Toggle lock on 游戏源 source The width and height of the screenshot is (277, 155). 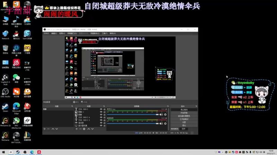(x=105, y=123)
